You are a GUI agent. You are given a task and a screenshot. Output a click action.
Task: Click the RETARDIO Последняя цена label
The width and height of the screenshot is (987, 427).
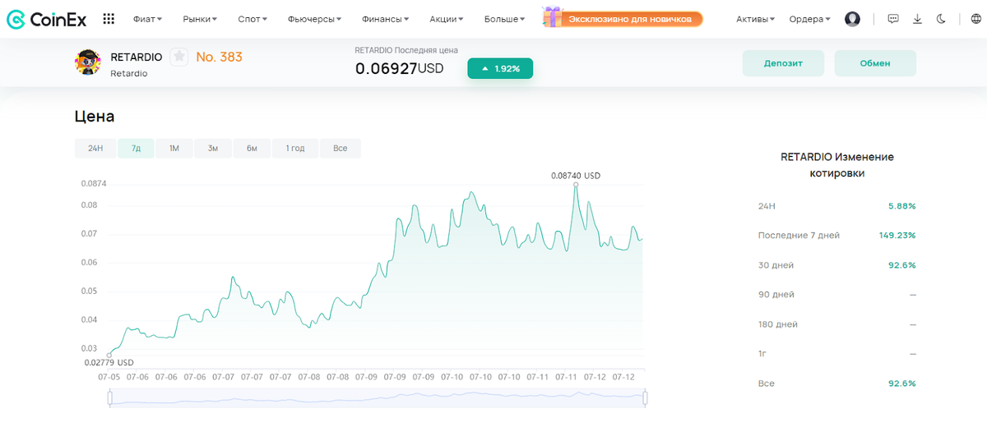coord(406,50)
